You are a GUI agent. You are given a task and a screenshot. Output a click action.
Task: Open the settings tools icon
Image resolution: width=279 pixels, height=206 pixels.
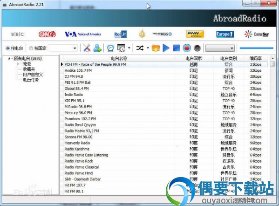87,48
